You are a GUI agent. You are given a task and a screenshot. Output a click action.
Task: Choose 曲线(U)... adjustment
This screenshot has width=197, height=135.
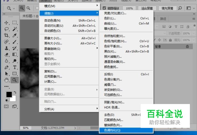pyautogui.click(x=126, y=24)
